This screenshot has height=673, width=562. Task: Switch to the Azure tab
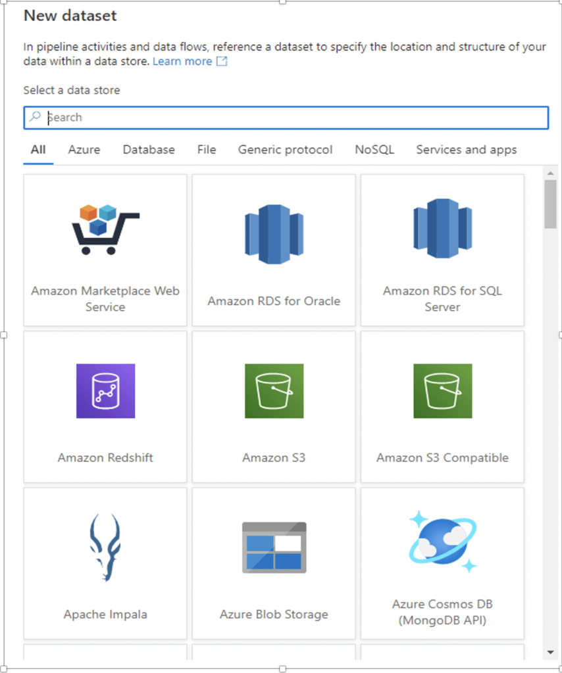pyautogui.click(x=84, y=149)
